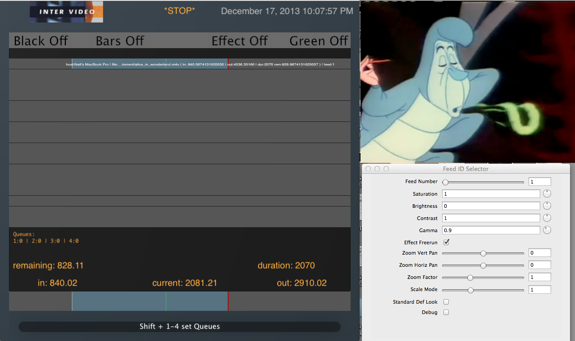Click the Saturation input field
This screenshot has height=341, width=575.
491,194
